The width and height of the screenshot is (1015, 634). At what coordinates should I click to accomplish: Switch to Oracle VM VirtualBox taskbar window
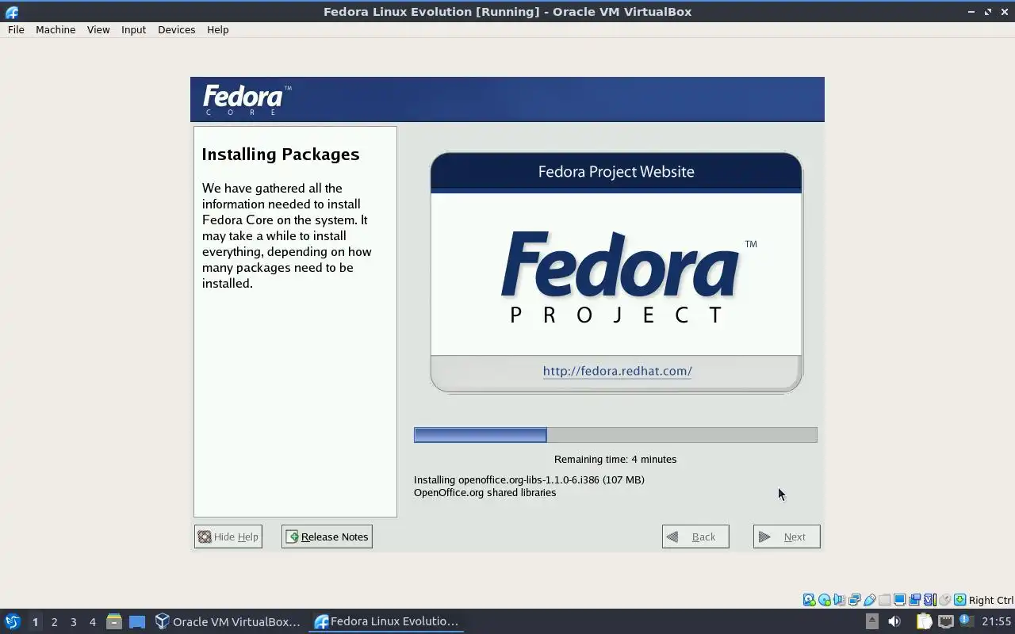pyautogui.click(x=228, y=621)
